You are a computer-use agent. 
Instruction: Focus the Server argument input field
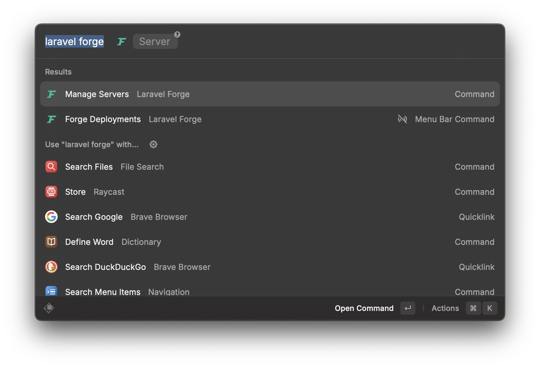point(155,41)
